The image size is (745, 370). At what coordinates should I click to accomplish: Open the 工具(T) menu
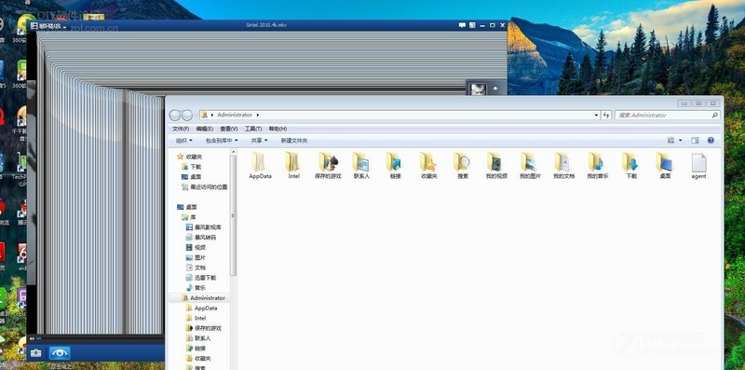(x=253, y=129)
